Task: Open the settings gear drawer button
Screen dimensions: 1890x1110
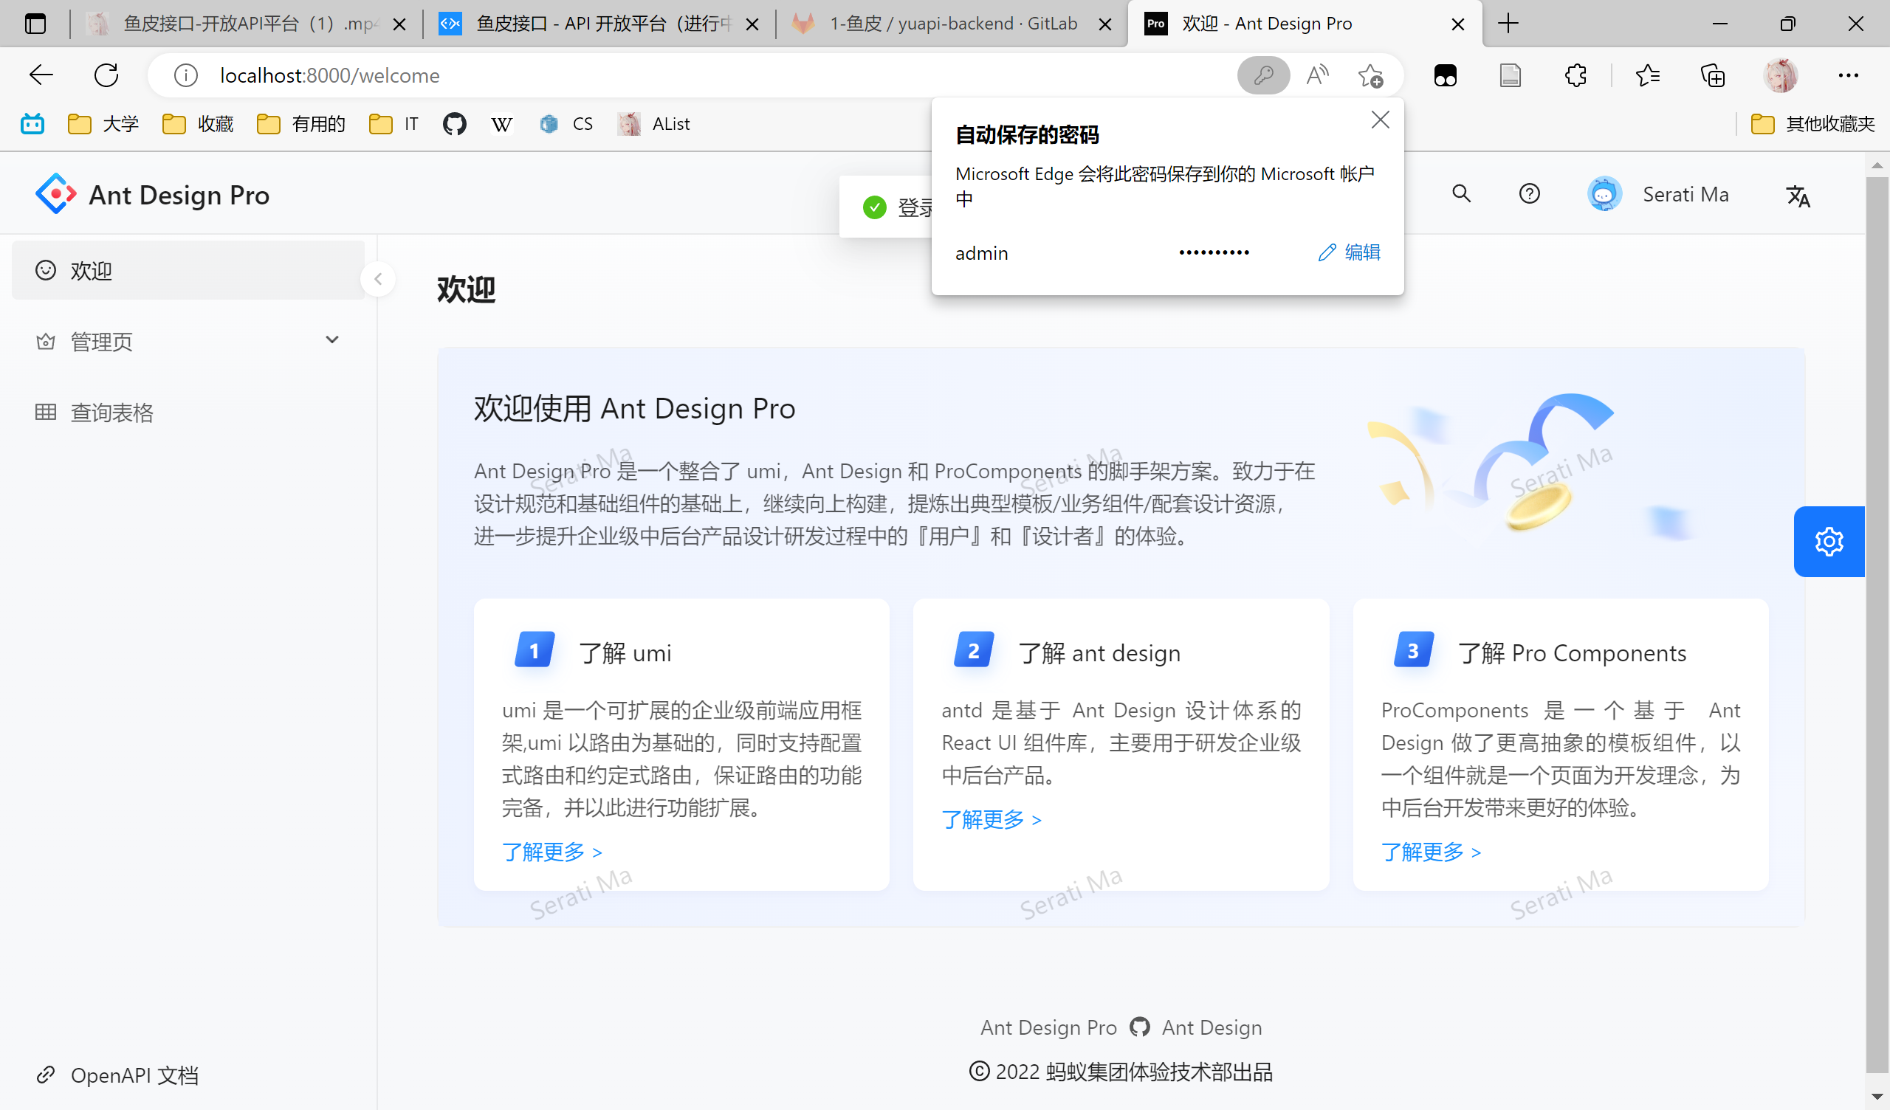Action: coord(1829,541)
